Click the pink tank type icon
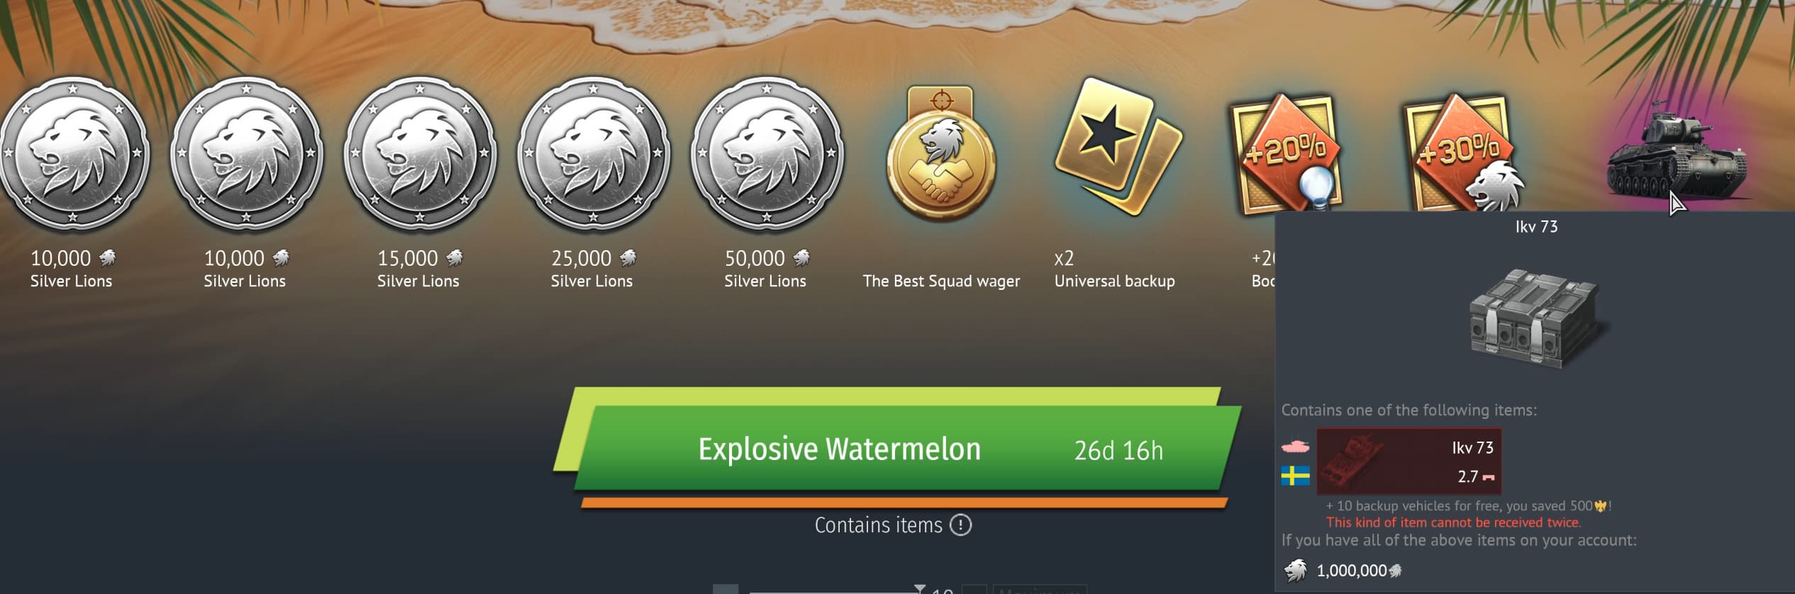 1295,447
